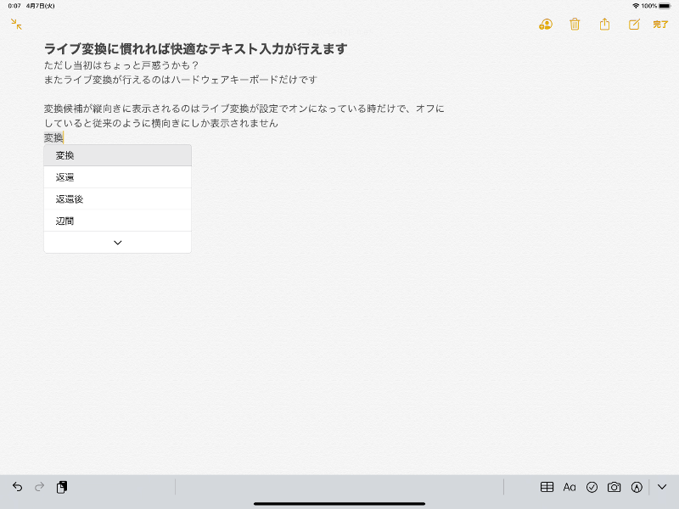Expand more conversion candidates with the chevron

(x=117, y=242)
